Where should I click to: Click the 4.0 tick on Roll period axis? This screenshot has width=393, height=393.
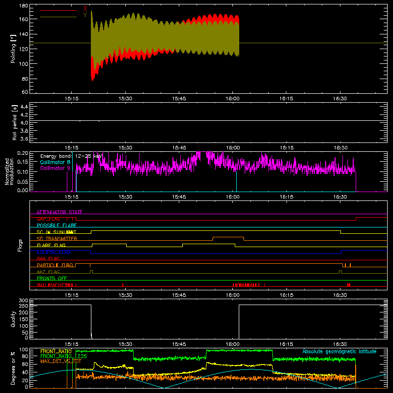(24, 123)
